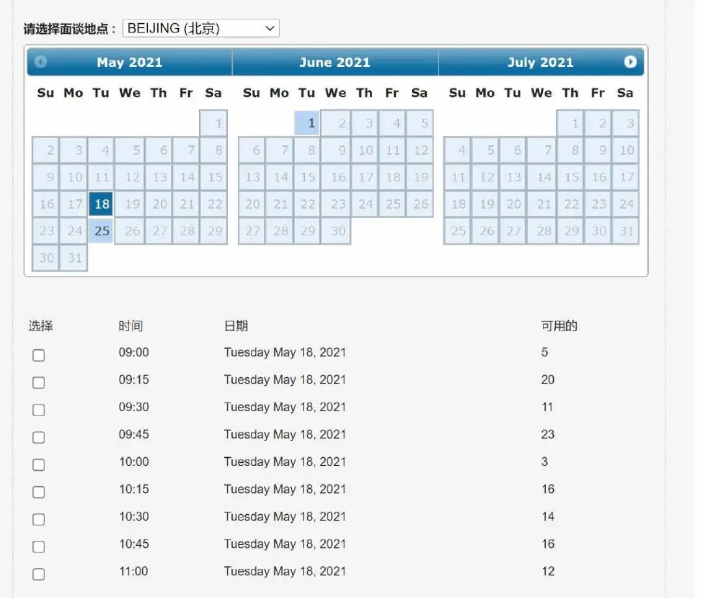Tick the 09:30 appointment checkbox
The image size is (702, 598).
point(39,410)
